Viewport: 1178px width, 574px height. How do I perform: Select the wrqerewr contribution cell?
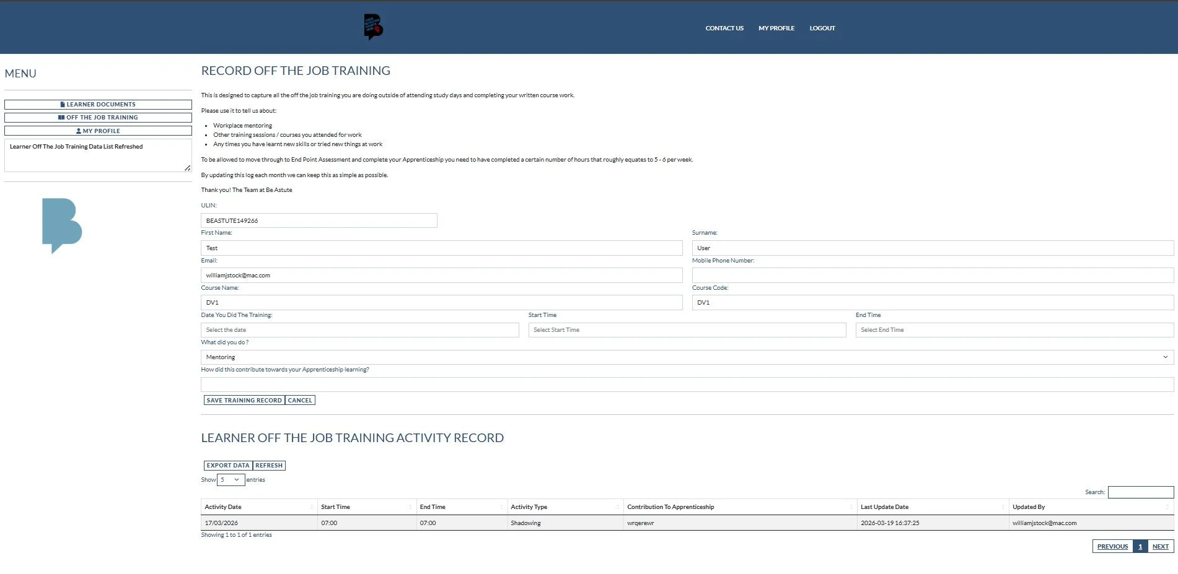pyautogui.click(x=740, y=523)
